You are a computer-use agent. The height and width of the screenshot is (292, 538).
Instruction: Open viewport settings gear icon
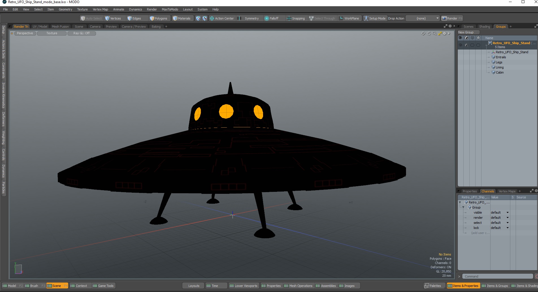pos(444,33)
